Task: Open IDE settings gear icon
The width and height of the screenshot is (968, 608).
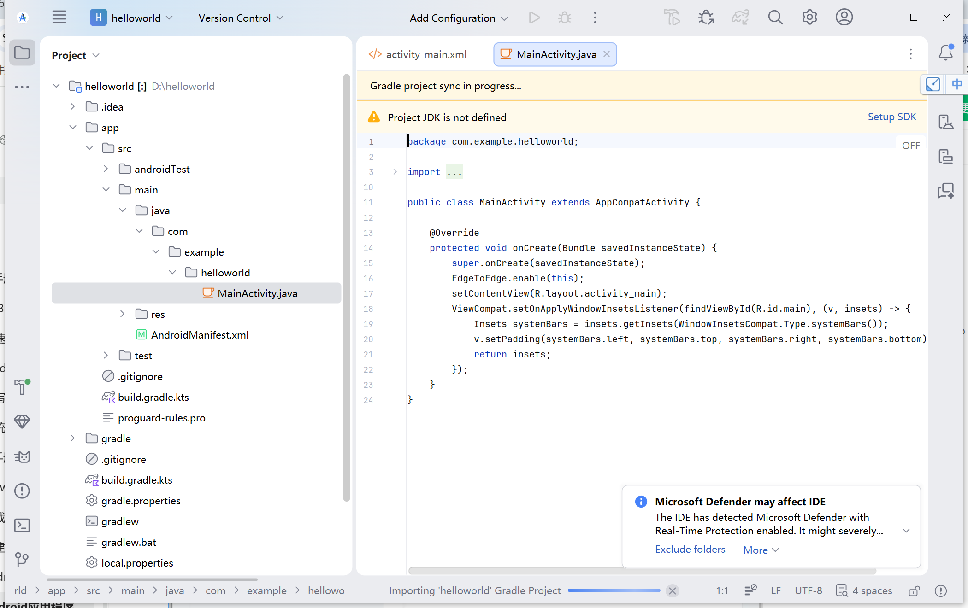Action: [x=809, y=18]
